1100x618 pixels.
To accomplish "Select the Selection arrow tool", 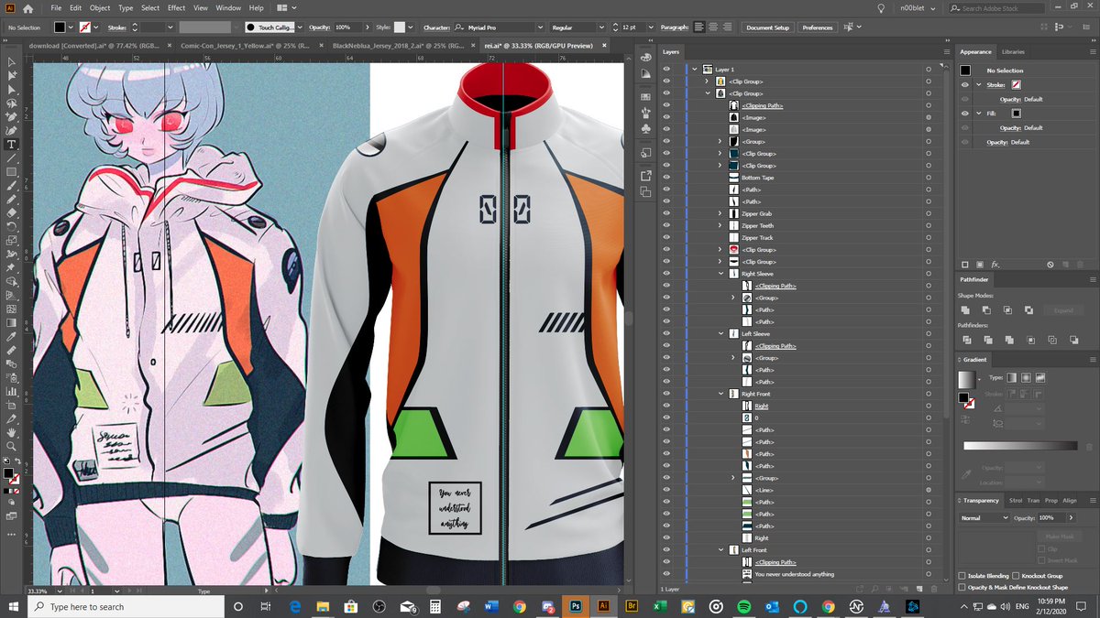I will [11, 62].
